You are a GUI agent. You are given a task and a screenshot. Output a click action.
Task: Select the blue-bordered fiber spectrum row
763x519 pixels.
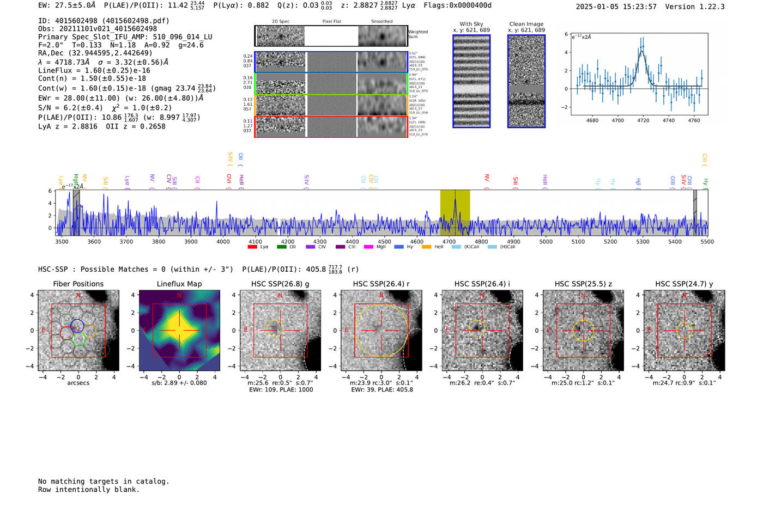point(331,62)
